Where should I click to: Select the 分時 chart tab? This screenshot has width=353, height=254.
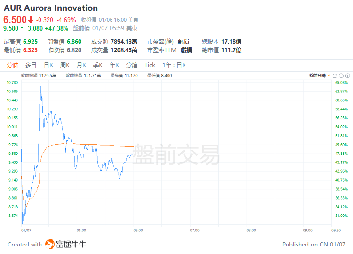(13, 65)
